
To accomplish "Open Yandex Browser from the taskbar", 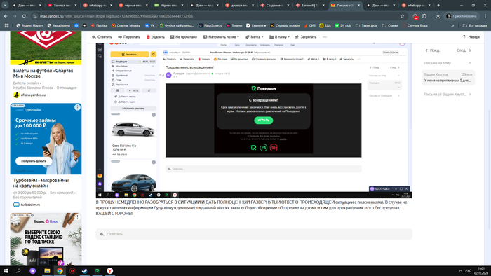I will pos(110,271).
